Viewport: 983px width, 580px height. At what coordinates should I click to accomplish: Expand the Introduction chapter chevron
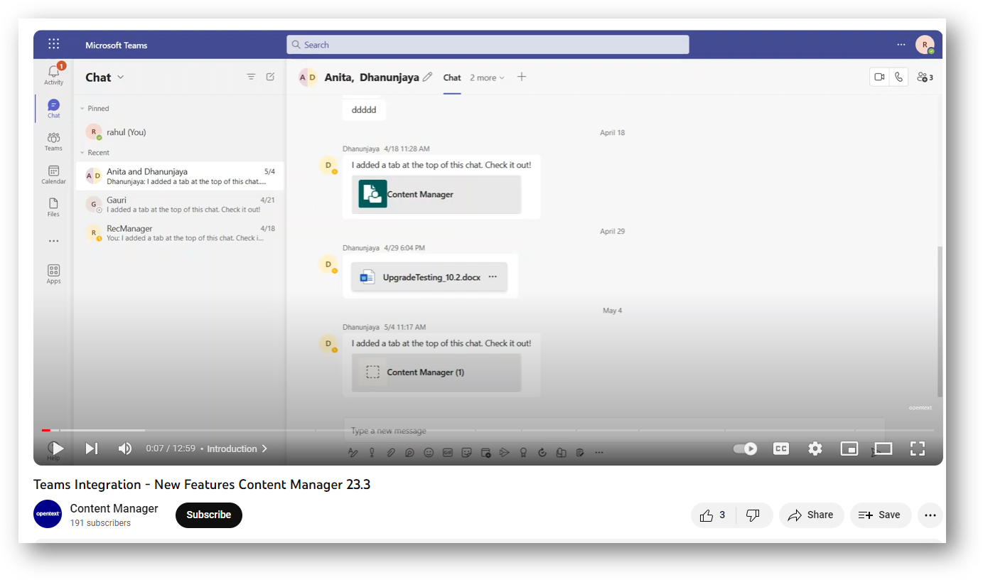(264, 449)
